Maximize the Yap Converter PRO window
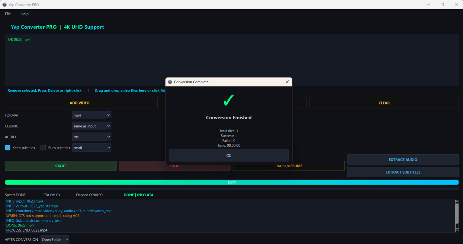 click(442, 5)
